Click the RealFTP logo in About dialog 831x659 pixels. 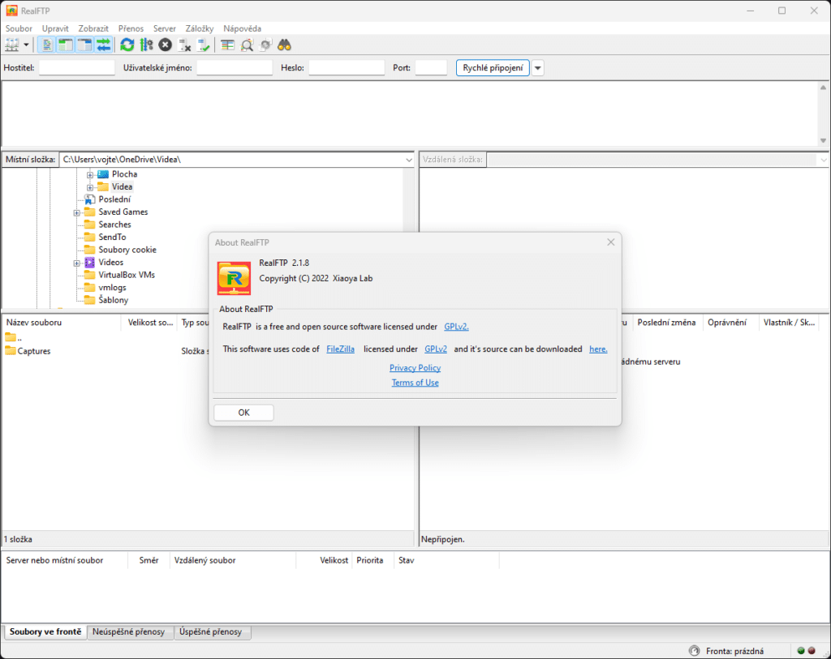234,278
